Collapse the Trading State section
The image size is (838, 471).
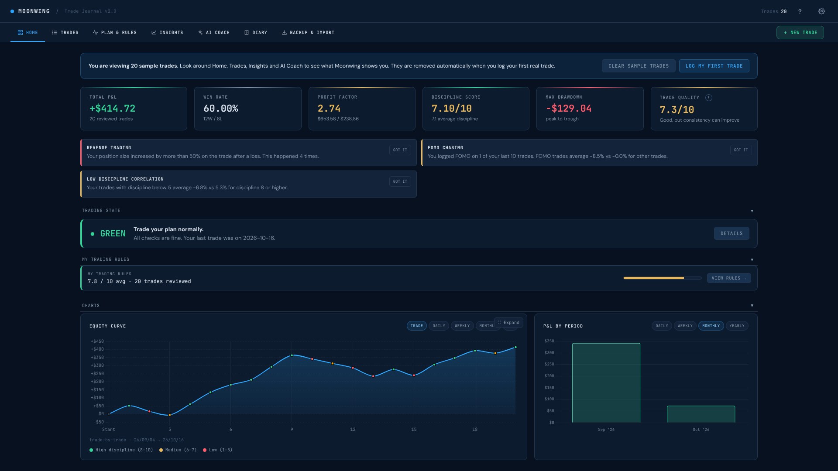[752, 211]
